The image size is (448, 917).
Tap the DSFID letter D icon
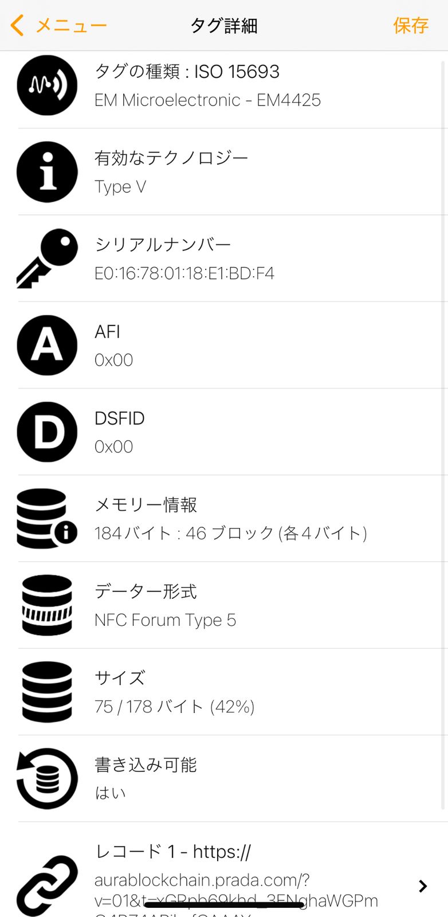[47, 432]
